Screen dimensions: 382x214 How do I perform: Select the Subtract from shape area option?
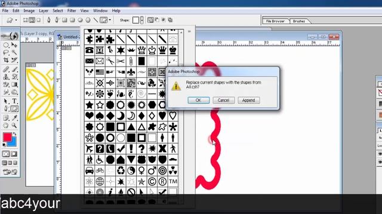(x=157, y=20)
